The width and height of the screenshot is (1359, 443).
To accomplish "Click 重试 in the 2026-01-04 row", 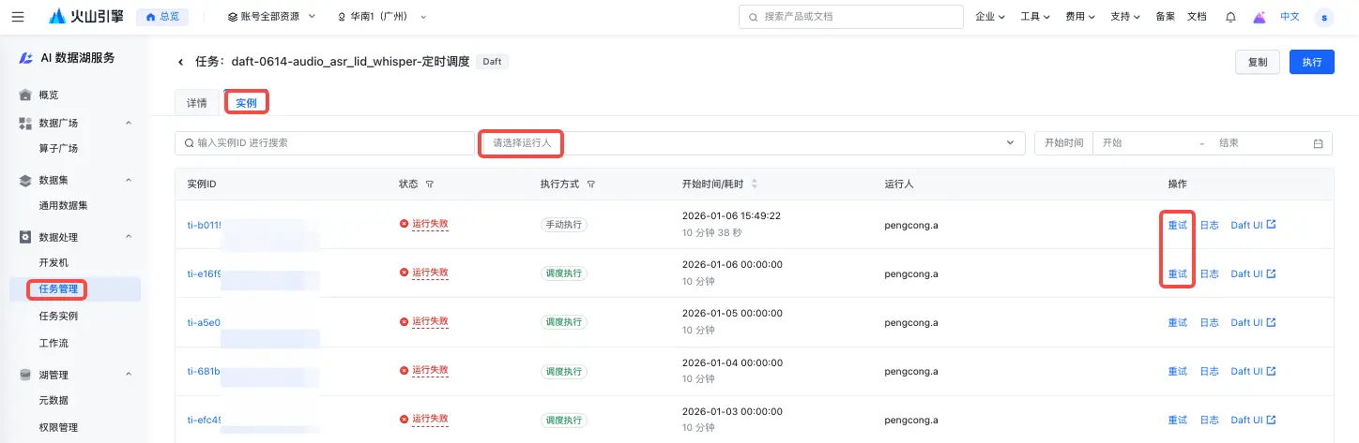I will pos(1177,371).
